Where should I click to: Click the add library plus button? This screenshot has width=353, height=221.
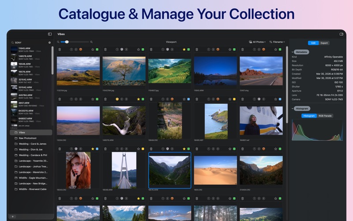pyautogui.click(x=13, y=217)
